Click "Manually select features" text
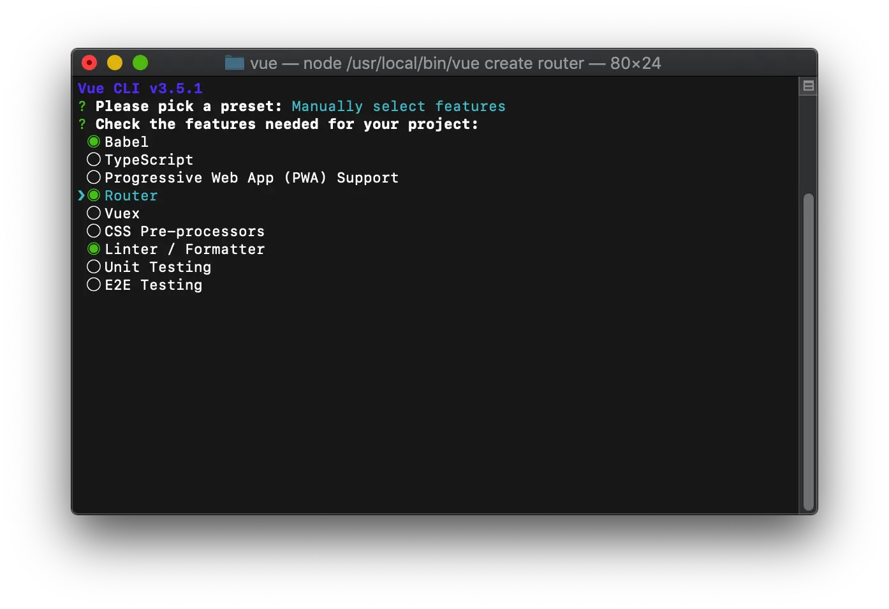This screenshot has height=609, width=889. pos(399,106)
